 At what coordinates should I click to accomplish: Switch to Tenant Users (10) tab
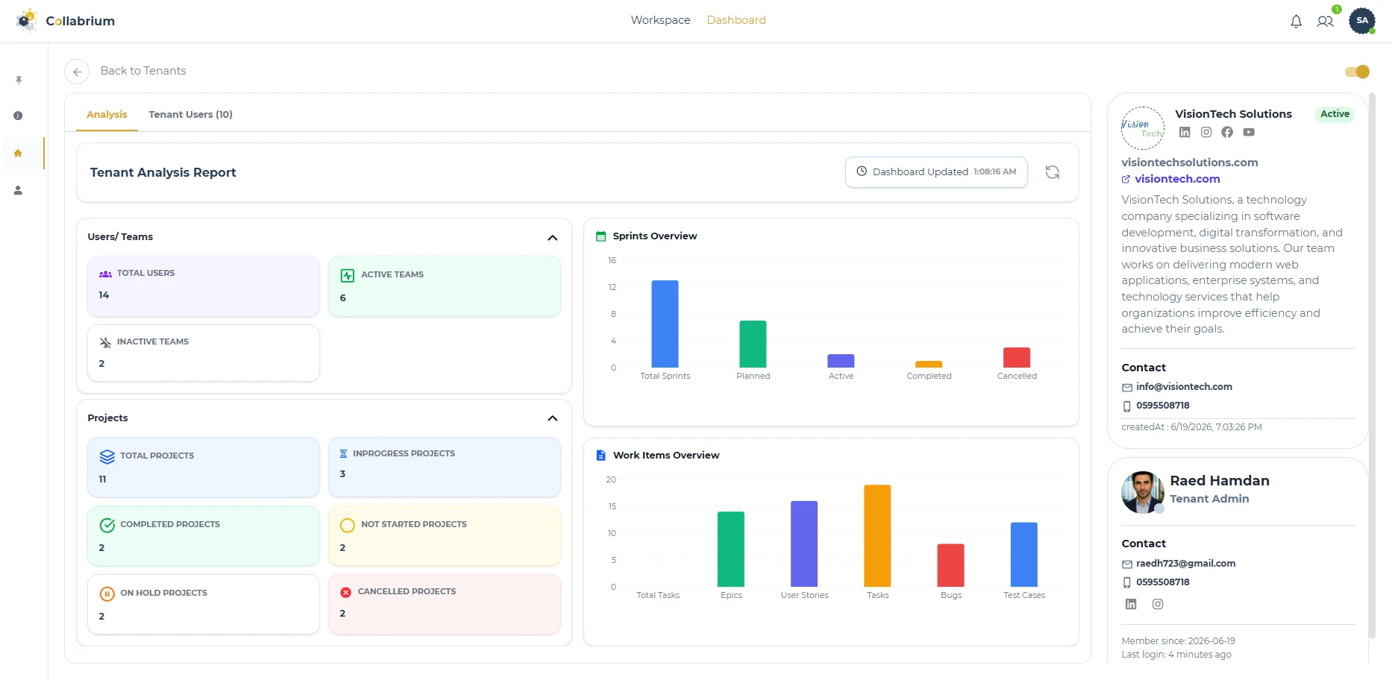(x=190, y=115)
